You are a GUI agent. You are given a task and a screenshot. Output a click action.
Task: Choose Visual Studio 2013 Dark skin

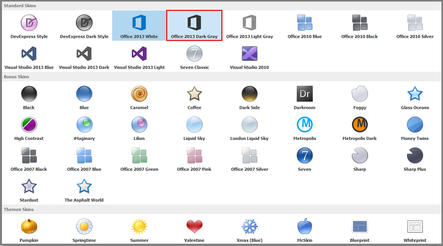coord(84,57)
